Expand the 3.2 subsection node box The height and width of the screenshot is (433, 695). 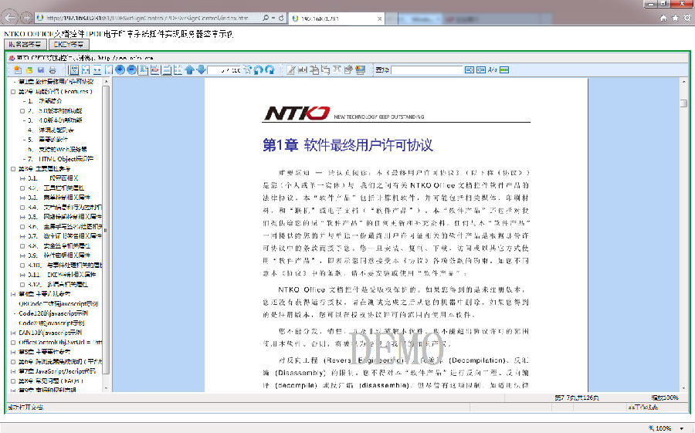22,188
